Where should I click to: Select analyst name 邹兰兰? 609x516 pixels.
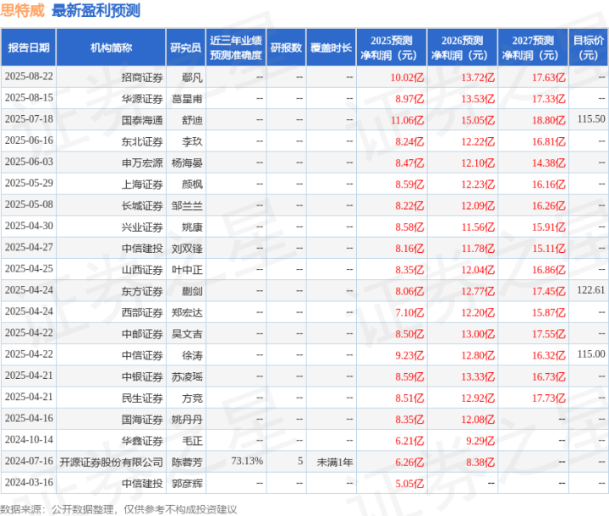(187, 206)
